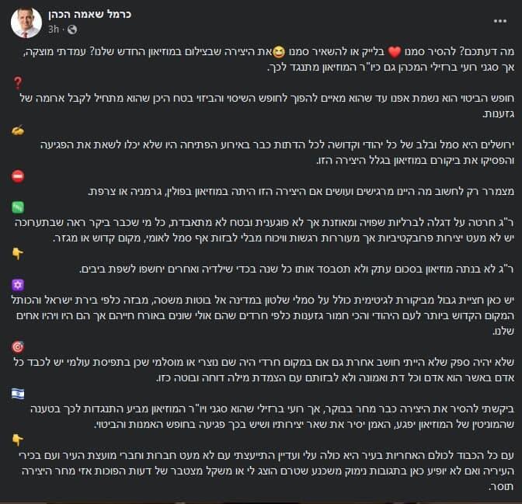Click the Israeli flag emoji
The image size is (522, 504).
tap(18, 394)
